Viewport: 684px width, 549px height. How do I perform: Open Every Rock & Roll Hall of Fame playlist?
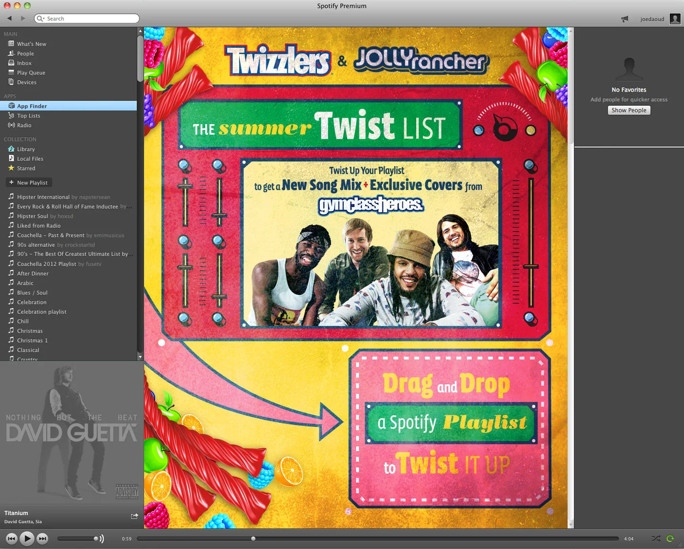[x=67, y=206]
